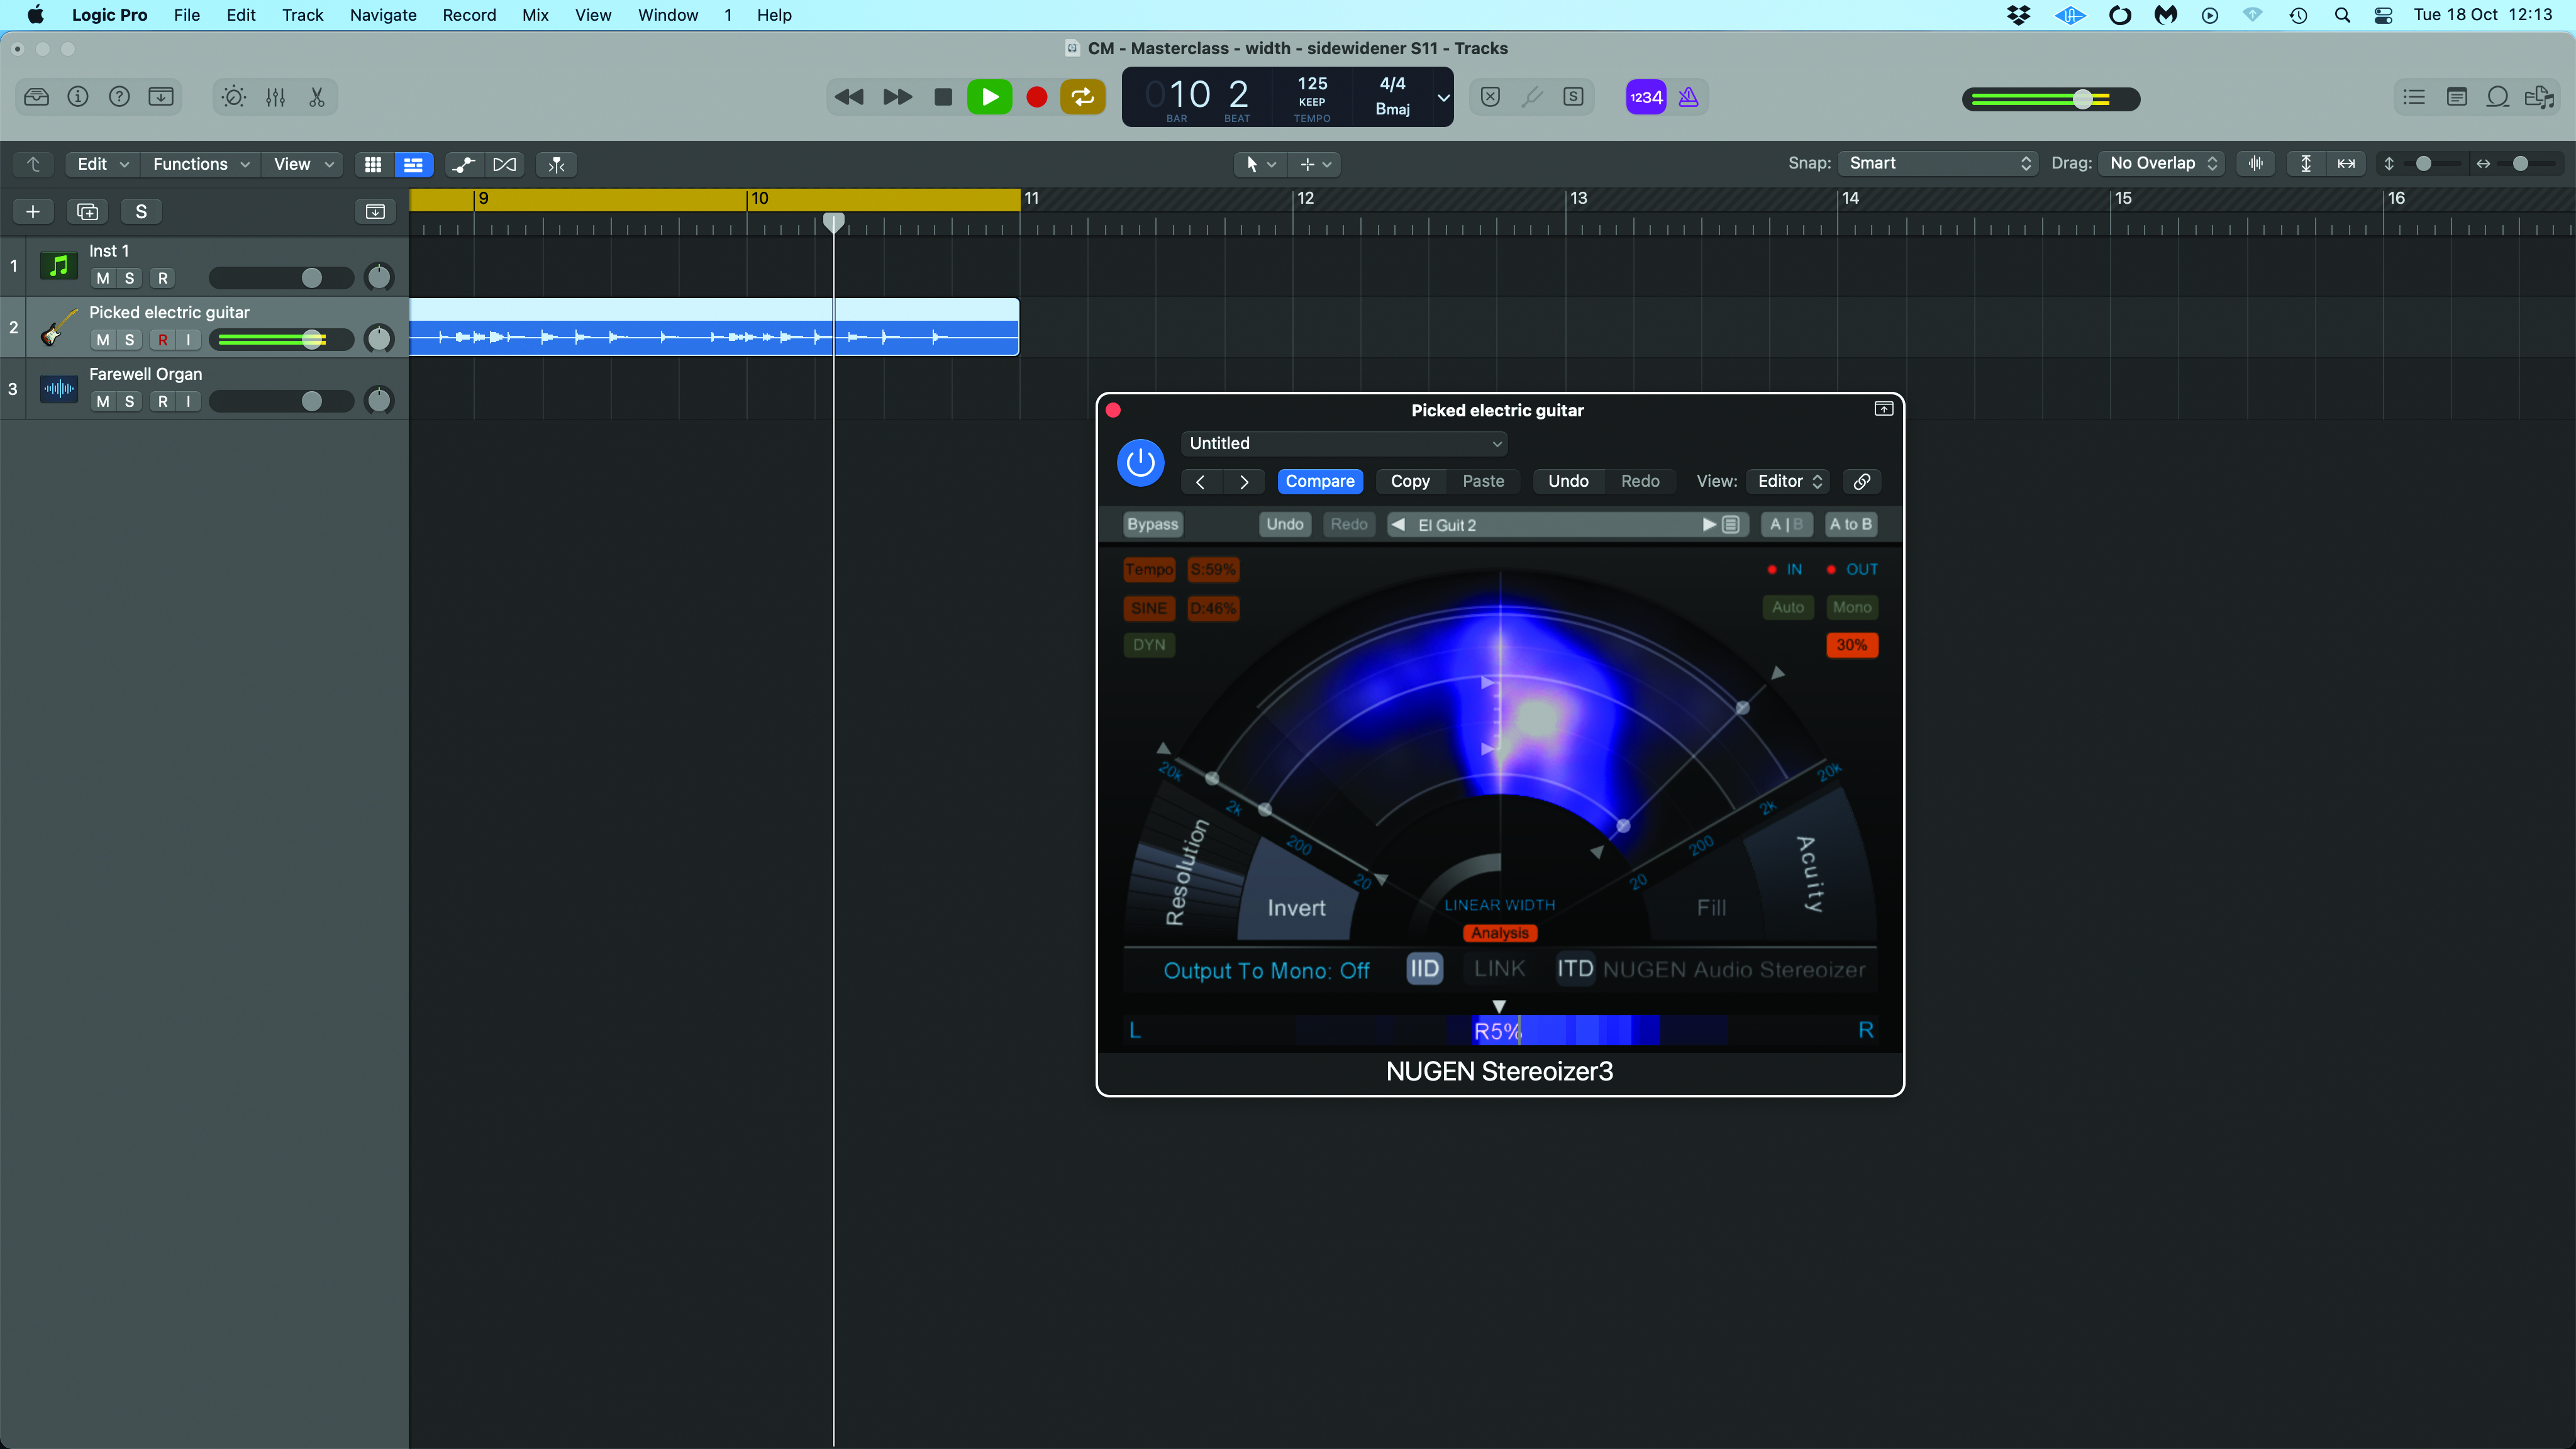Click the plugin link chain icon
Image resolution: width=2576 pixels, height=1449 pixels.
pyautogui.click(x=1861, y=481)
